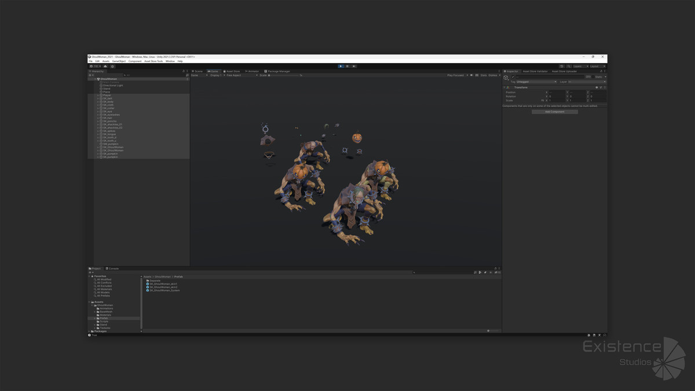Screen dimensions: 695x391
Task: Select All Materials under Favorites
Action: click(104, 289)
